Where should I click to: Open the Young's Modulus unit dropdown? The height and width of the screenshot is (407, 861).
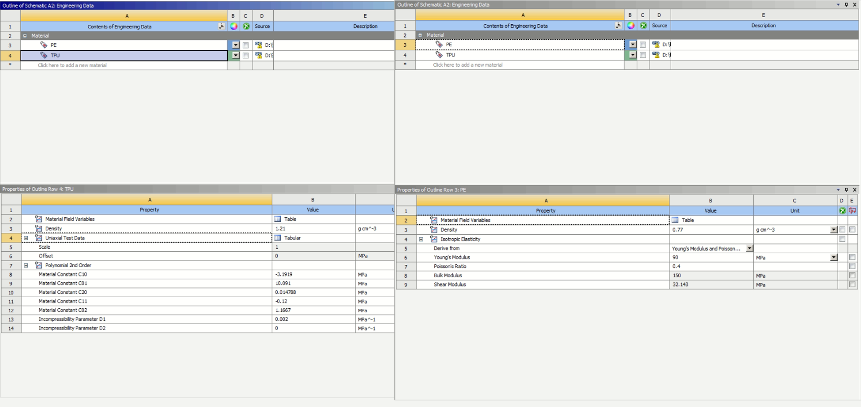(833, 258)
